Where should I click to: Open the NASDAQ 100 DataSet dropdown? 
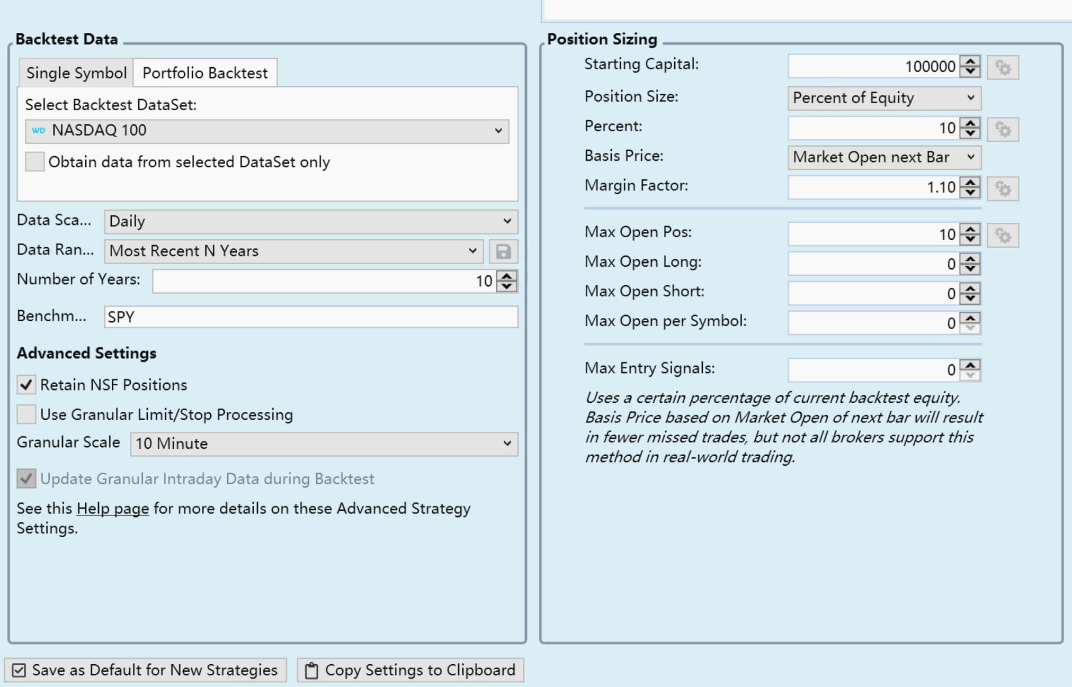pos(267,131)
